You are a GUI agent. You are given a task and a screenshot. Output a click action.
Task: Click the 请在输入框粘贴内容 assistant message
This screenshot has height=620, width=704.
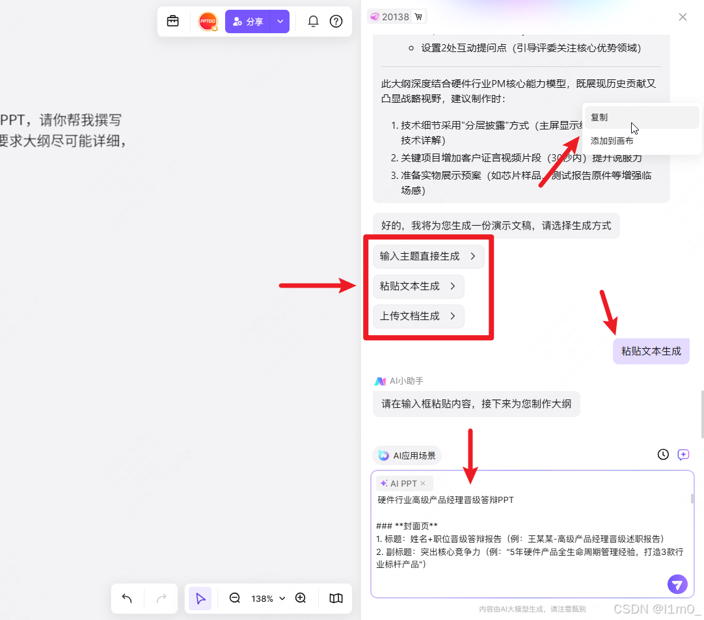[x=476, y=404]
